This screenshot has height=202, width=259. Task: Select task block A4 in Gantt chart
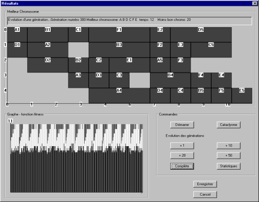point(119,96)
